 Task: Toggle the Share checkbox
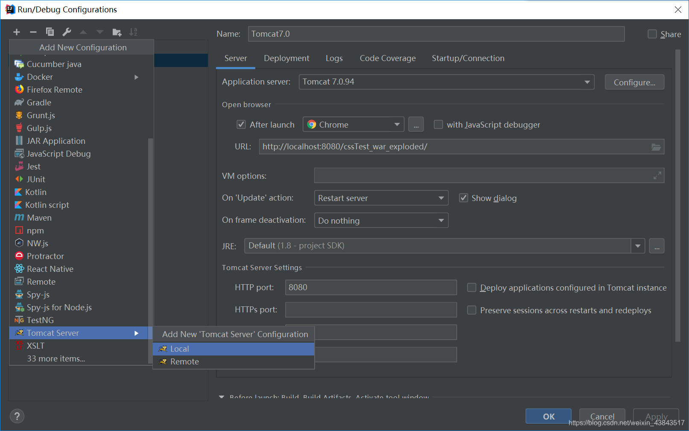coord(652,34)
